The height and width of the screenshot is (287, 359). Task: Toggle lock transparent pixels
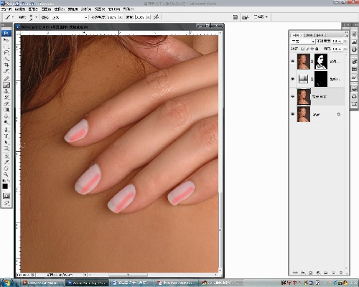pos(302,49)
